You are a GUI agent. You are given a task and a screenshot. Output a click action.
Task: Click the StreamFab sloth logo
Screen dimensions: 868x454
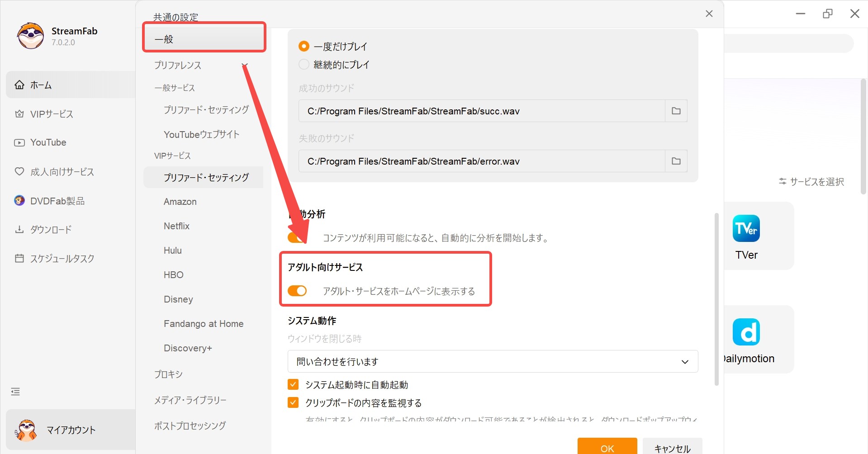30,36
